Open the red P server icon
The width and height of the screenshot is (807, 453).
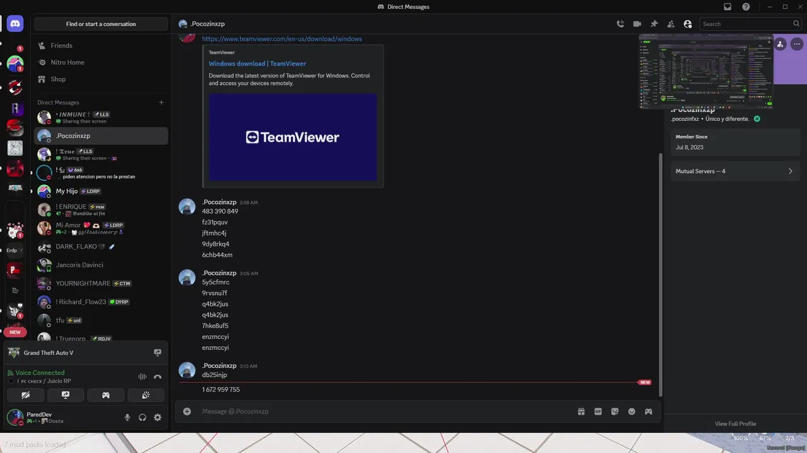pyautogui.click(x=15, y=270)
